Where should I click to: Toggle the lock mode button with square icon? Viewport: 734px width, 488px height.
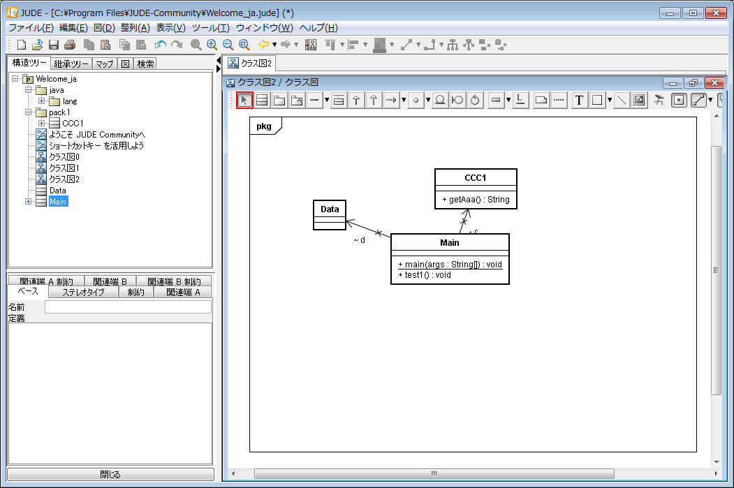[x=679, y=101]
